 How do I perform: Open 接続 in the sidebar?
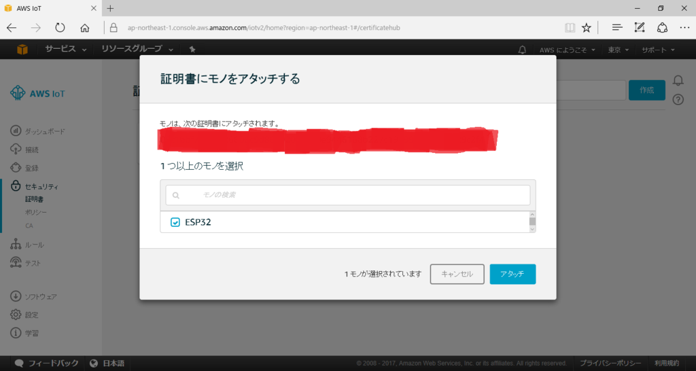tap(24, 149)
